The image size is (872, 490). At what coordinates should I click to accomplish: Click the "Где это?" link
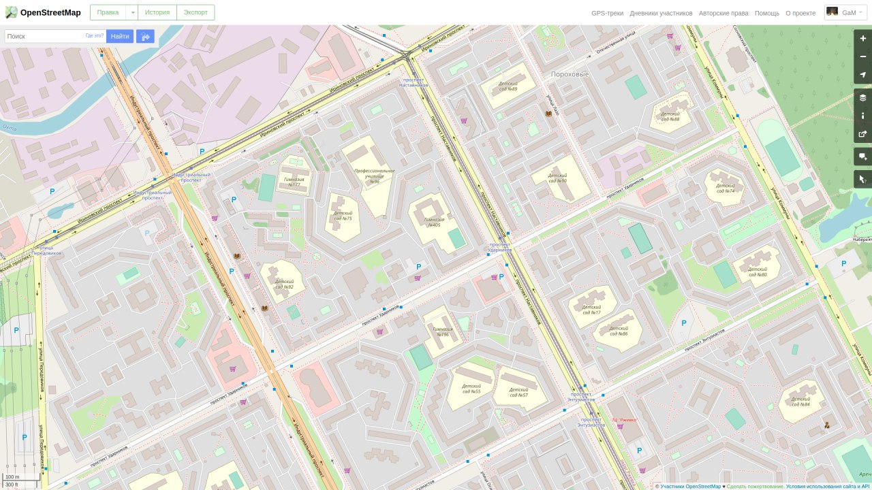(x=95, y=35)
